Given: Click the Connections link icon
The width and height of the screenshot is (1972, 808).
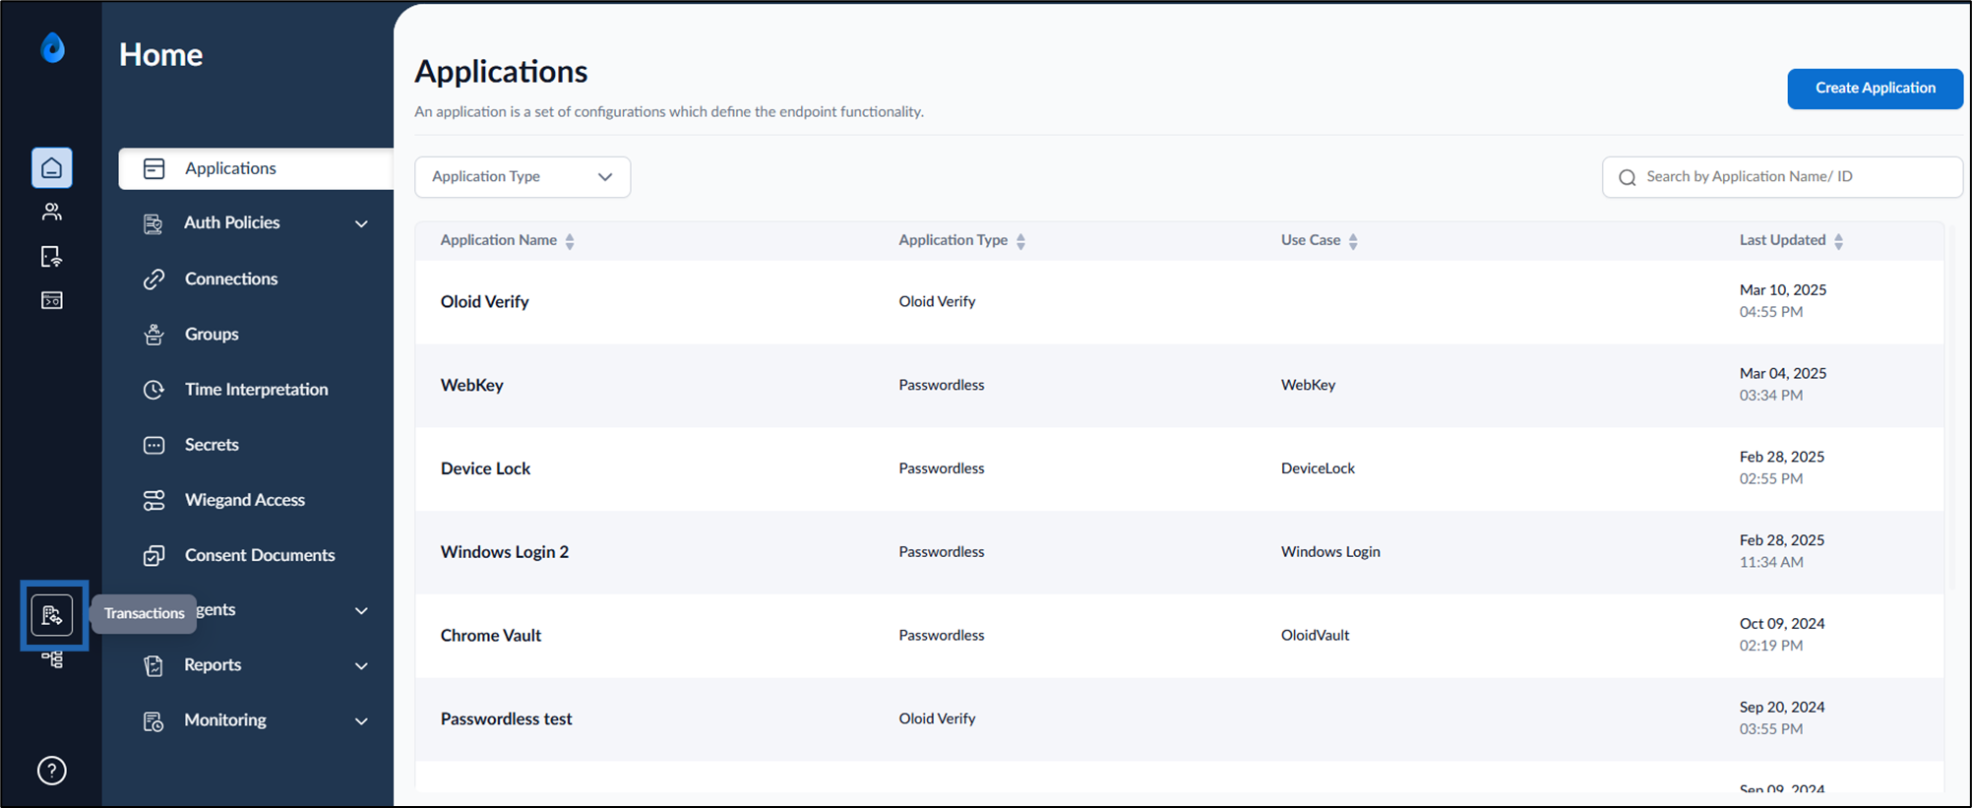Looking at the screenshot, I should click(x=154, y=280).
